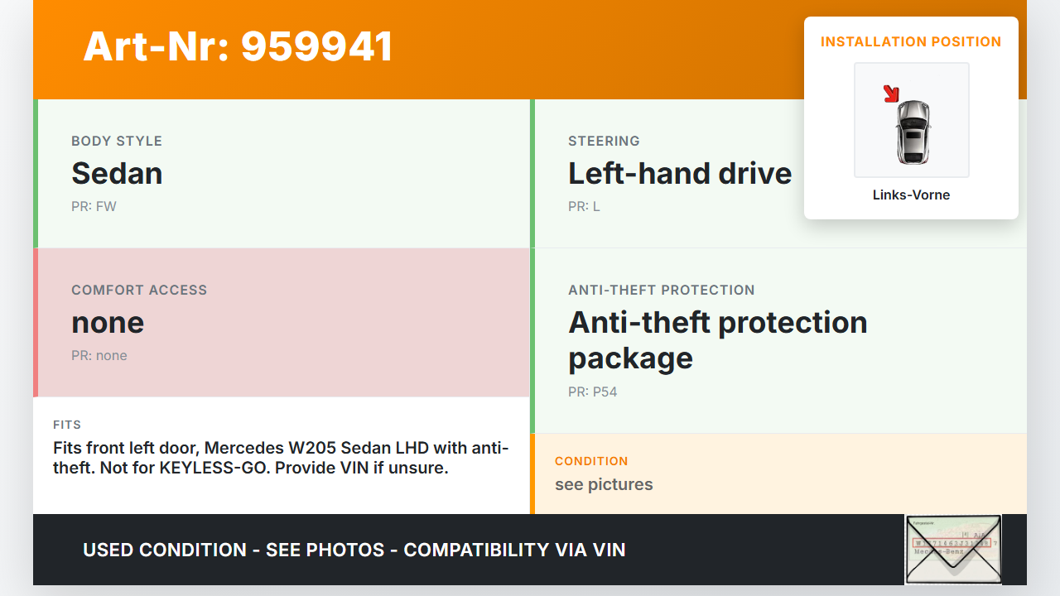Click the PR: L steering code
The width and height of the screenshot is (1060, 596).
584,207
